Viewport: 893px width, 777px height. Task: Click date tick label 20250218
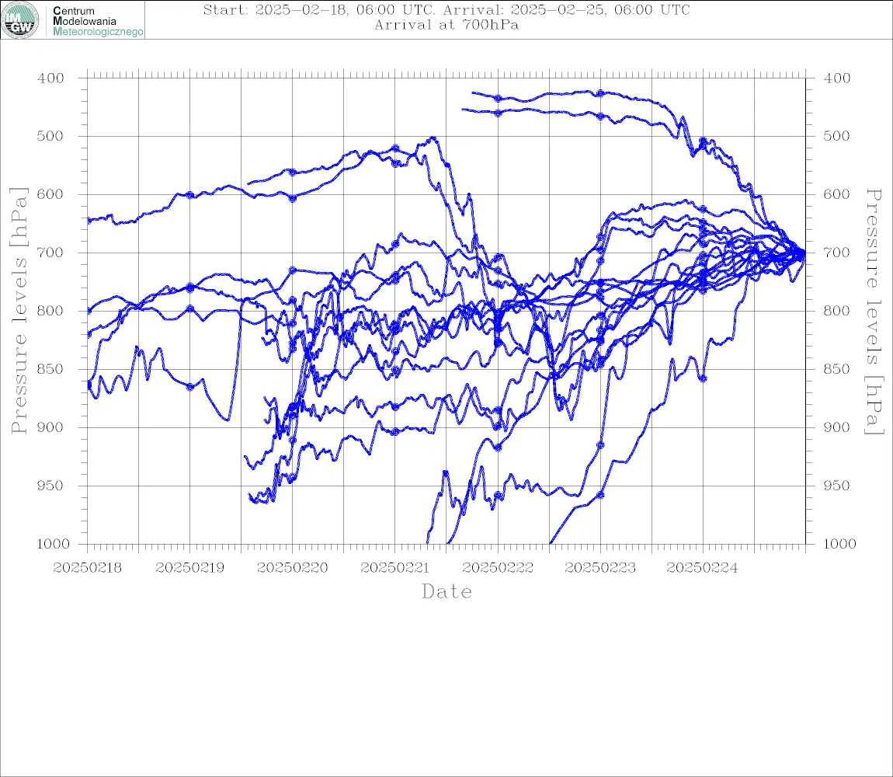[x=87, y=568]
